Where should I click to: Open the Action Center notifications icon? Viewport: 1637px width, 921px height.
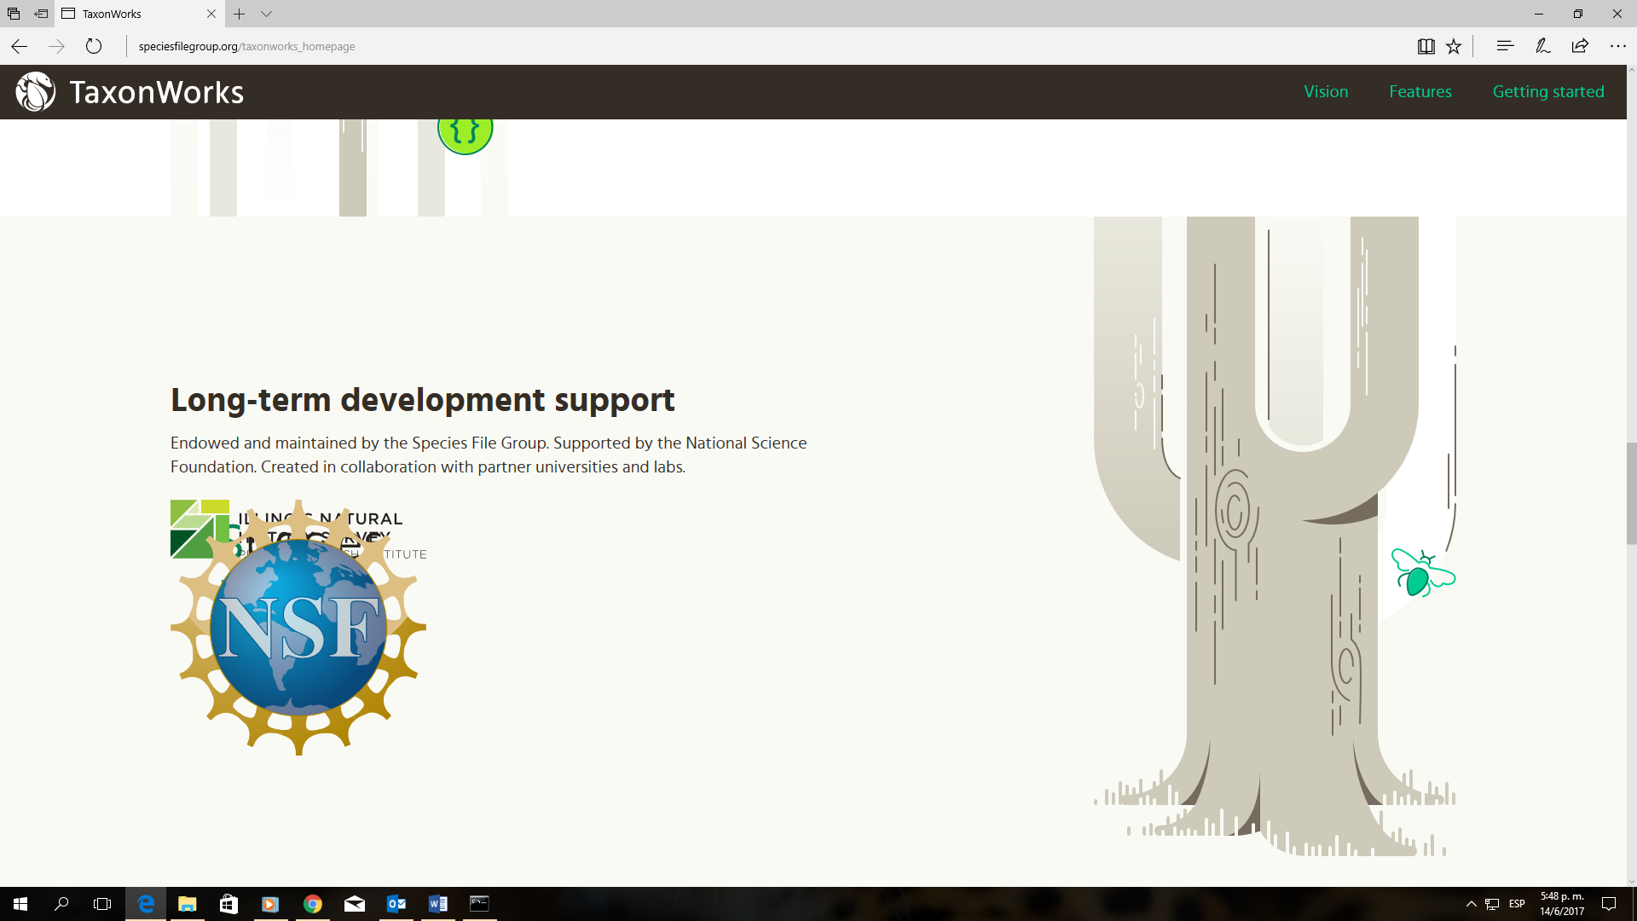click(x=1609, y=904)
